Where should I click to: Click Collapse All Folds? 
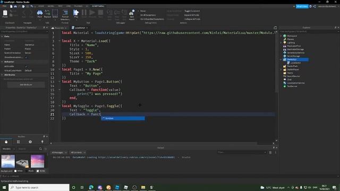192,19
